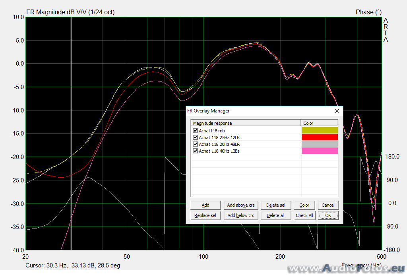Screen dimensions: 407x275
Task: Select the Achat 118 20Hz 48LR row text
Action: click(219, 144)
